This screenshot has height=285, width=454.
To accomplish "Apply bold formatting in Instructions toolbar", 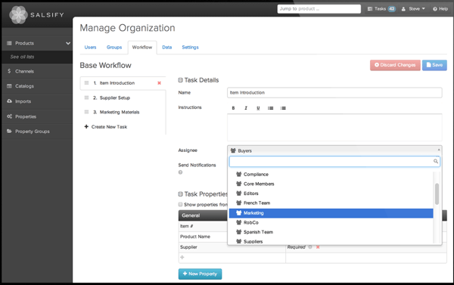I will (x=233, y=108).
